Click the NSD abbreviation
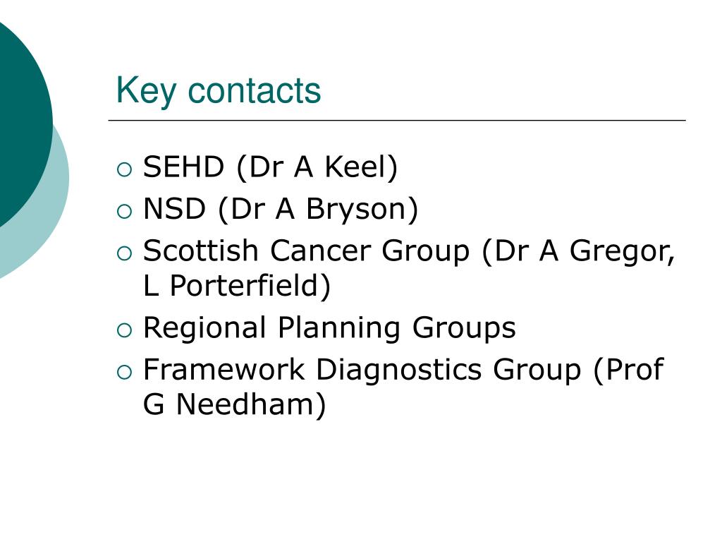This screenshot has height=542, width=722. pyautogui.click(x=174, y=209)
